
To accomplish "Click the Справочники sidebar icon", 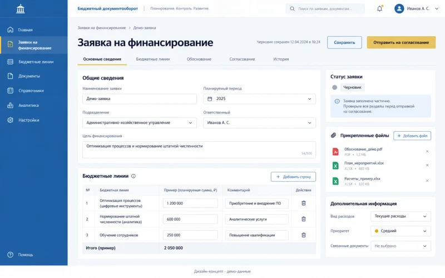I will click(x=10, y=91).
